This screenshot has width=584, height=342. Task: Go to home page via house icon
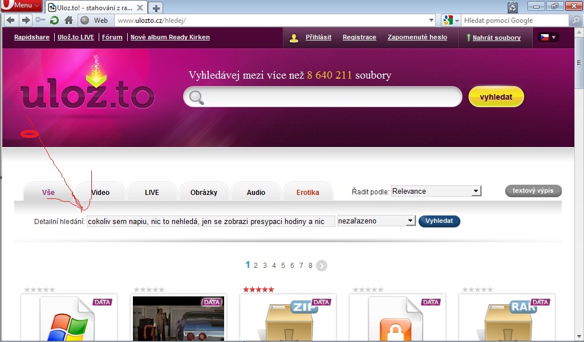click(x=68, y=20)
